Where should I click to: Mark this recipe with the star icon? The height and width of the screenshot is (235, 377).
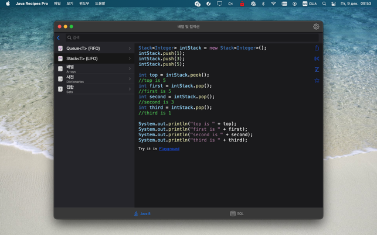click(317, 80)
